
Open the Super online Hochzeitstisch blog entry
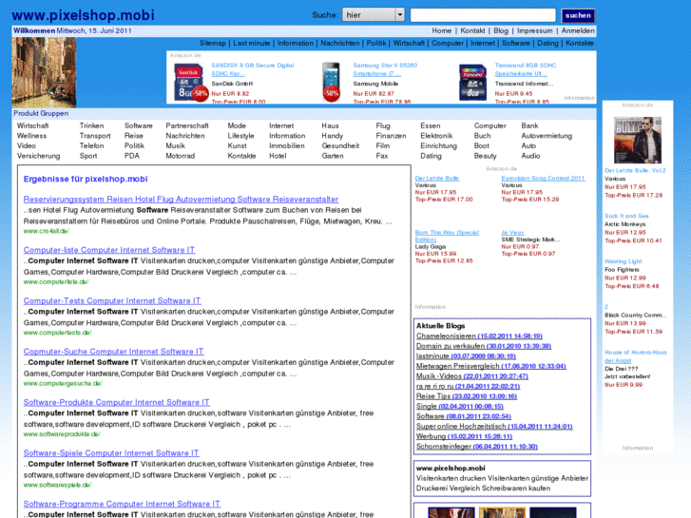coord(494,427)
